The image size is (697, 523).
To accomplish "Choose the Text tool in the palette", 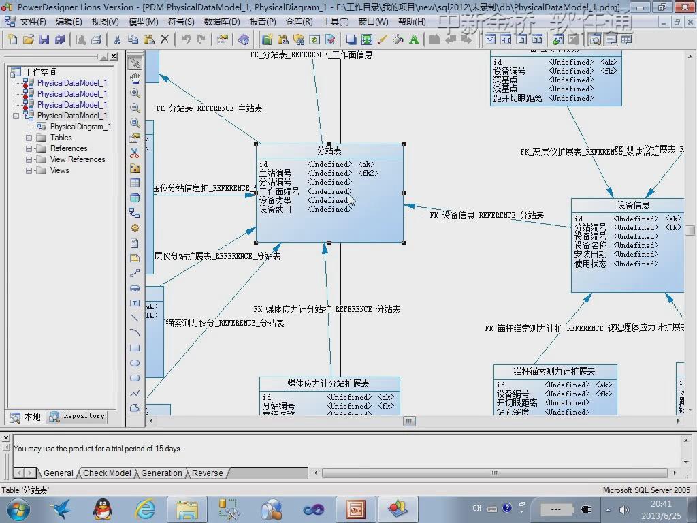I will pos(135,303).
